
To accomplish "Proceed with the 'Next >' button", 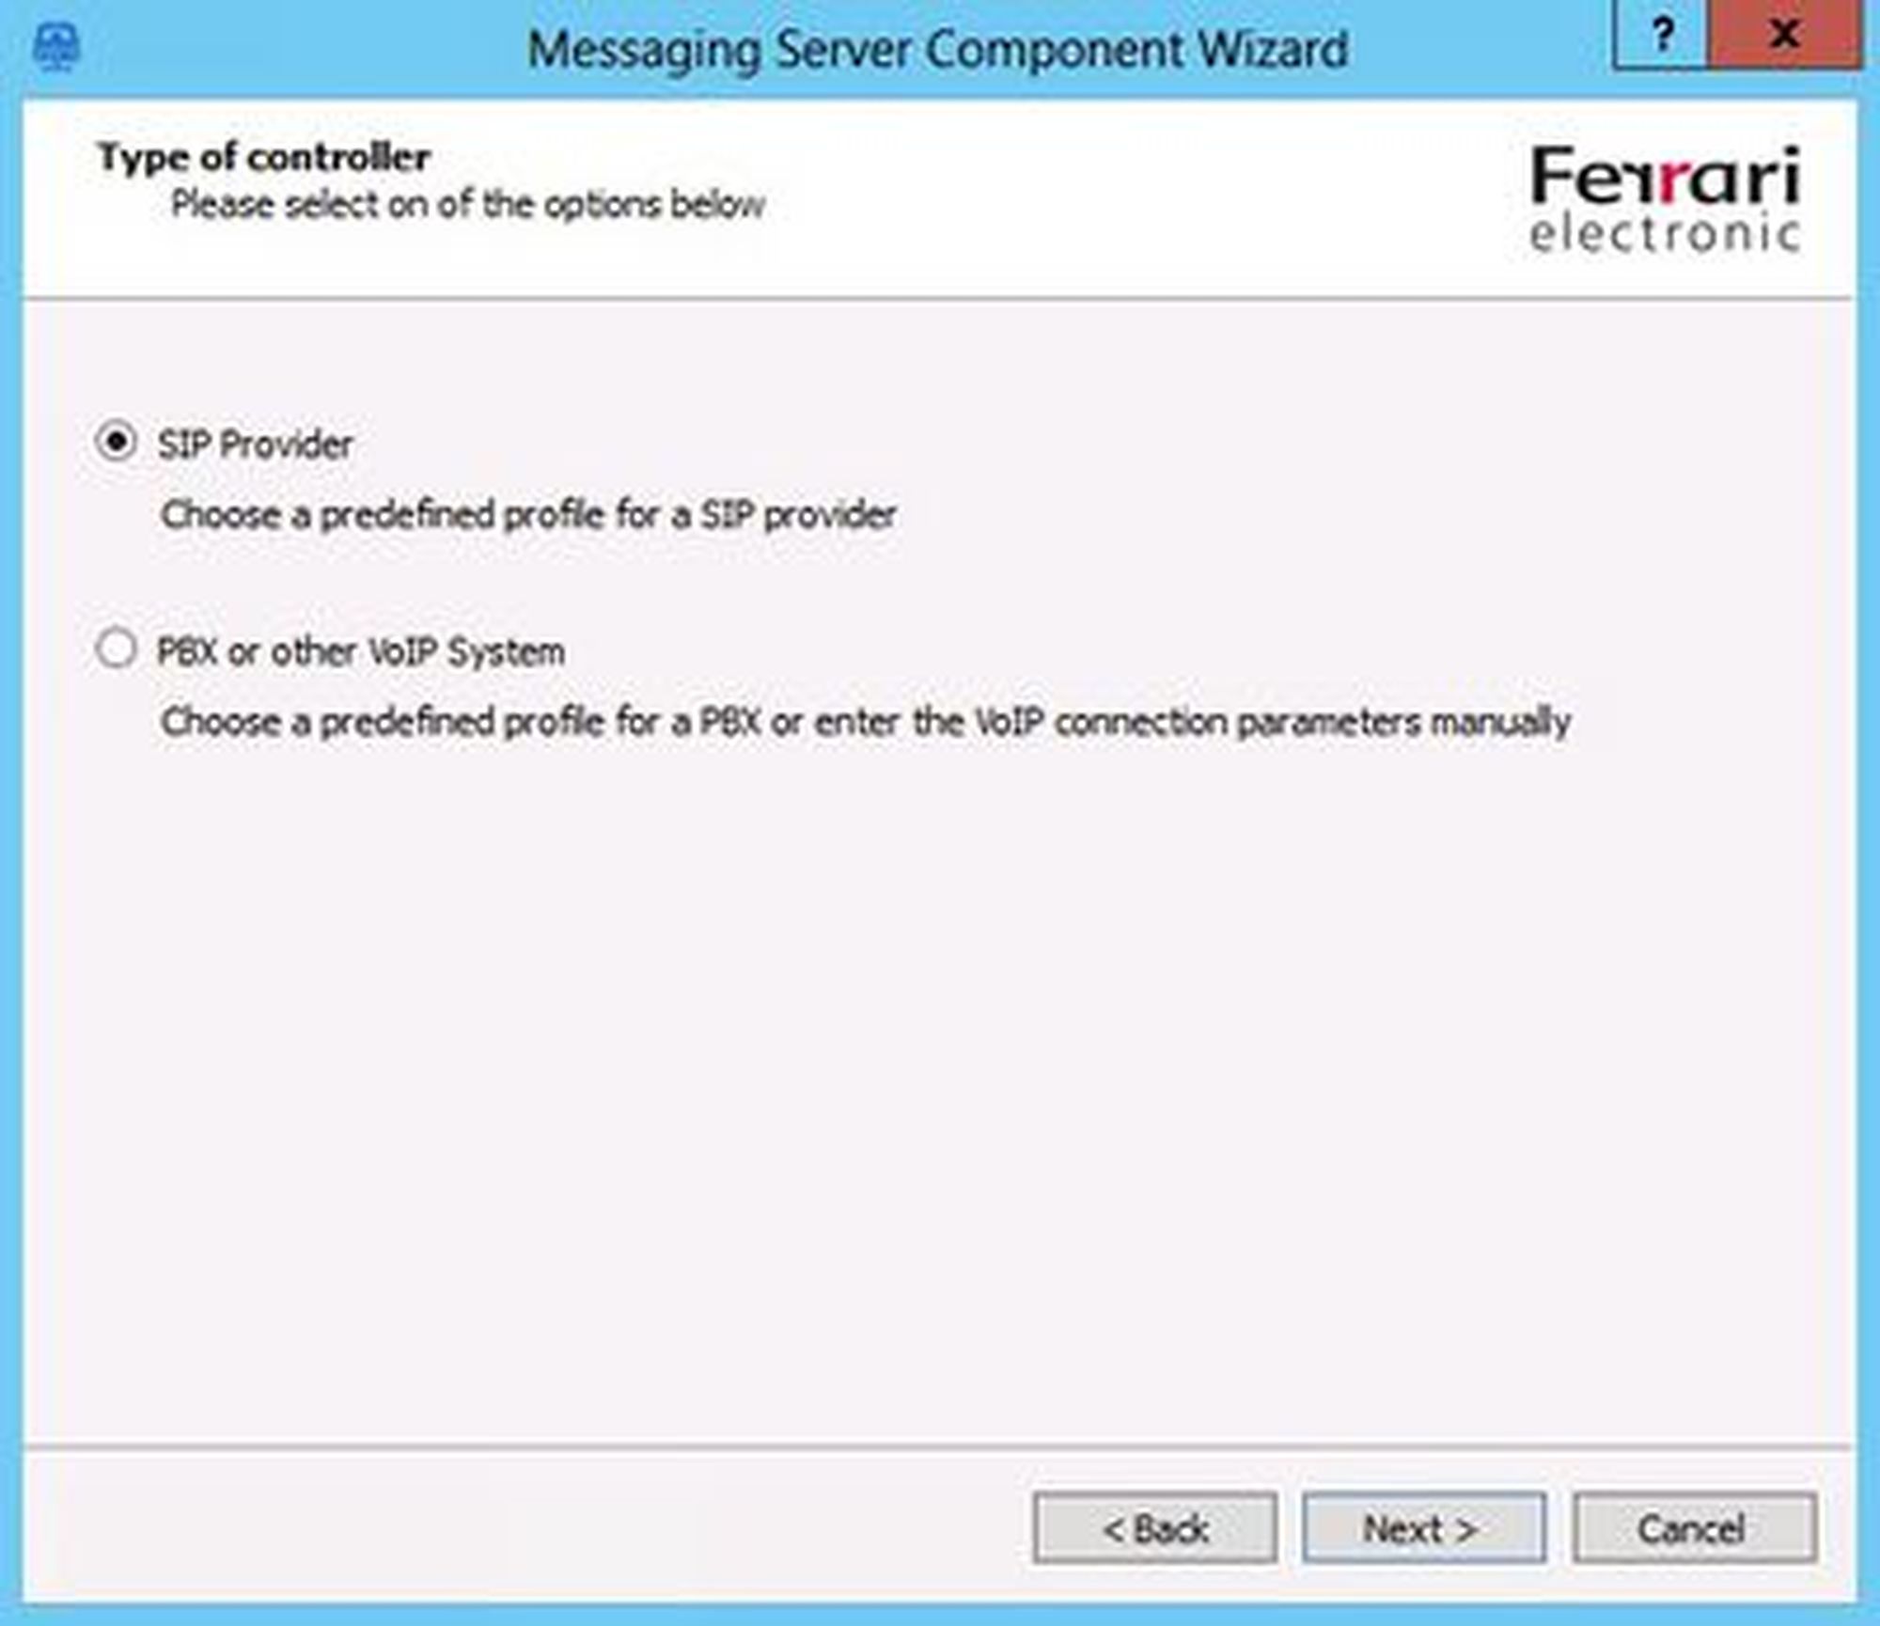I will pyautogui.click(x=1423, y=1529).
